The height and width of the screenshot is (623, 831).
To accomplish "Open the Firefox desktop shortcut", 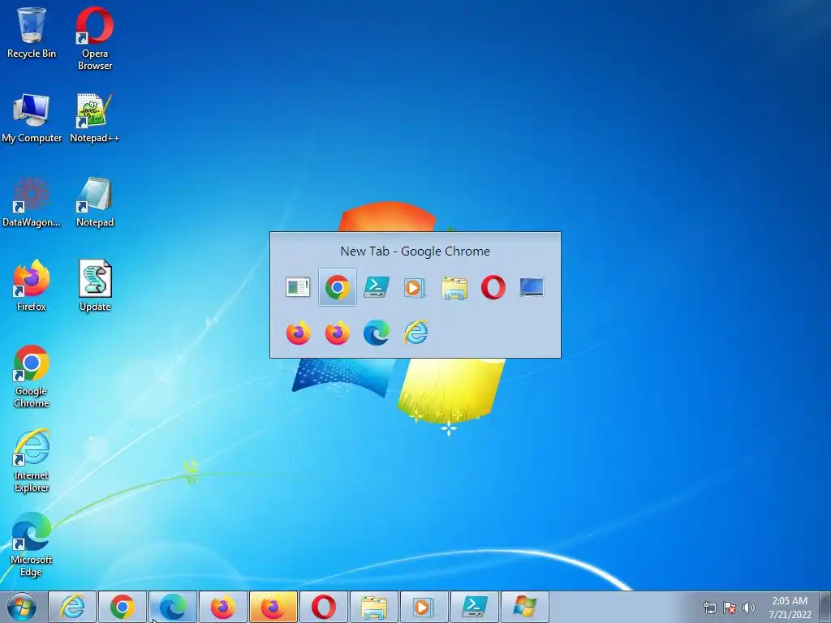I will [x=32, y=286].
